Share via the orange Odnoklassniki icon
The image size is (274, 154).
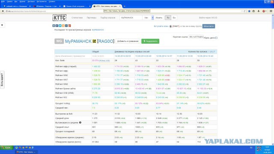pyautogui.click(x=63, y=26)
